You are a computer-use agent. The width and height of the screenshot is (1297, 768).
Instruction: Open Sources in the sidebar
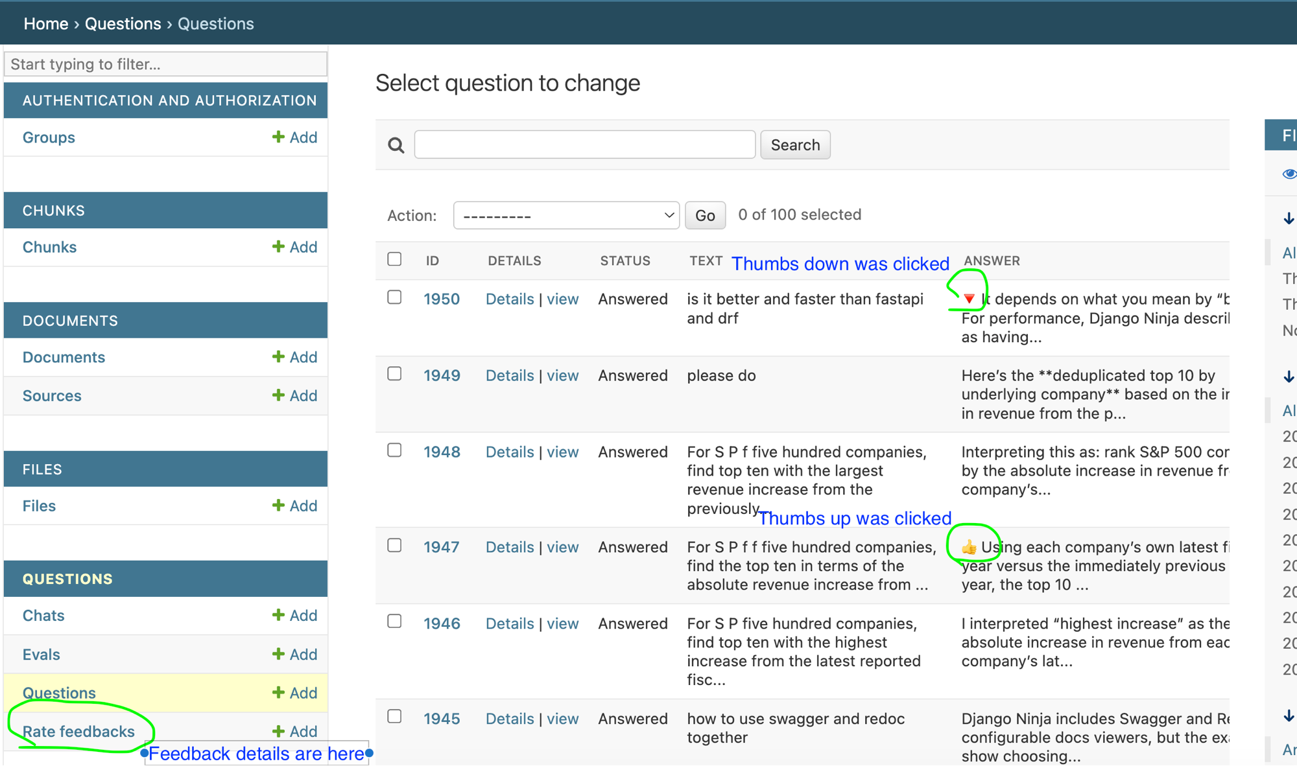coord(52,395)
